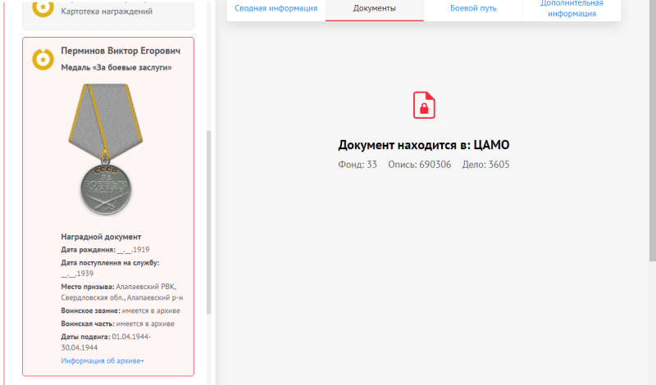The height and width of the screenshot is (385, 656).
Task: Click the Место призыва Алапаевский РВК text
Action: click(121, 292)
